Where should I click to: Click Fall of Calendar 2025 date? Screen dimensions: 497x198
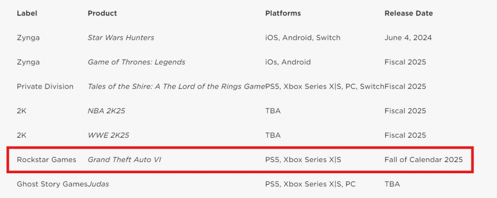tap(423, 160)
